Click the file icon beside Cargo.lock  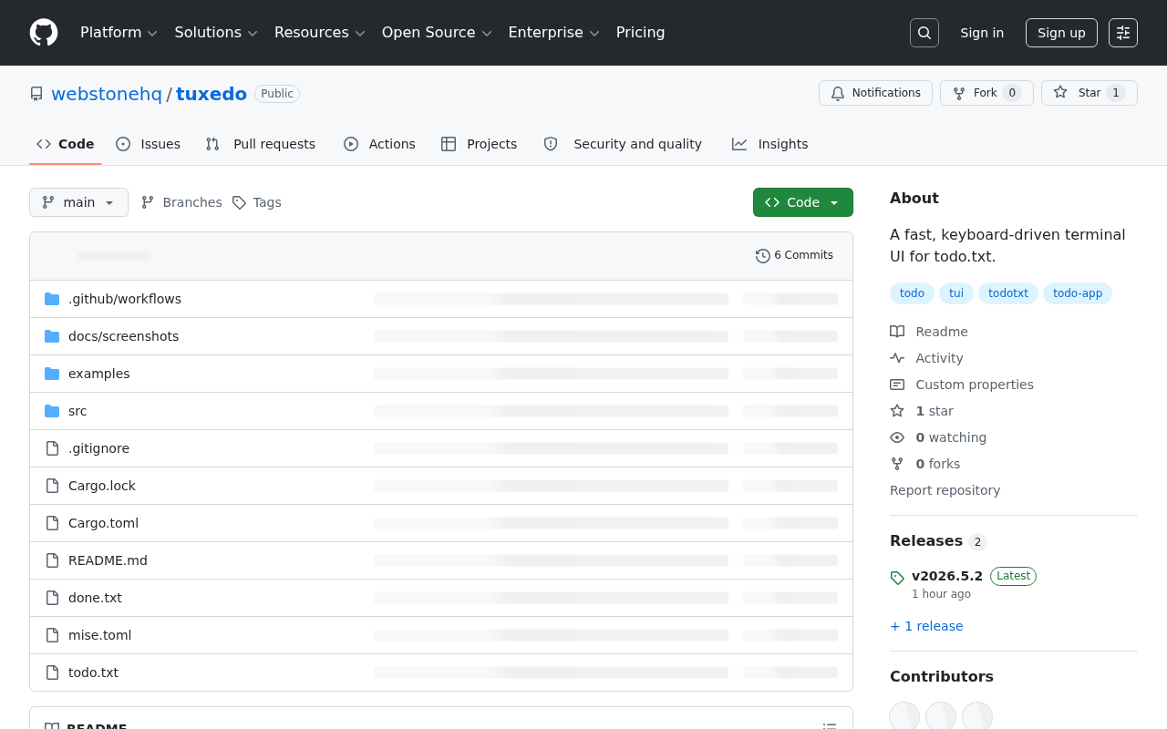pos(52,486)
